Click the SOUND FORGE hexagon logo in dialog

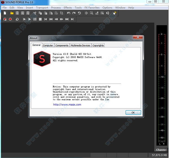(42, 59)
